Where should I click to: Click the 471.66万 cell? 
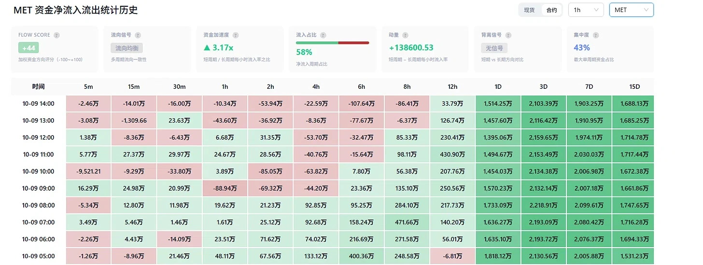coord(407,222)
